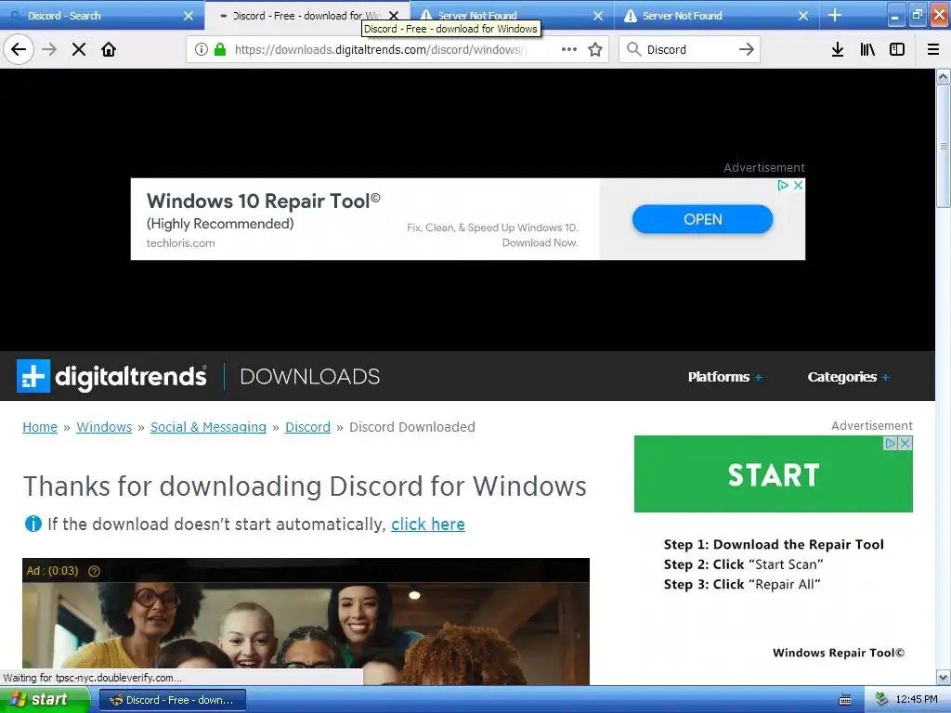Open a new tab with plus
Viewport: 951px width, 713px height.
point(835,15)
